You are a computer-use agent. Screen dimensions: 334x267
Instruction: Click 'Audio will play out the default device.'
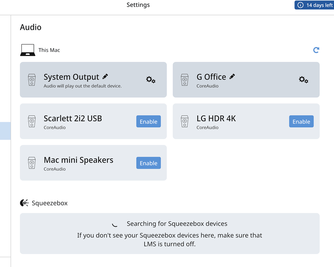tap(83, 86)
